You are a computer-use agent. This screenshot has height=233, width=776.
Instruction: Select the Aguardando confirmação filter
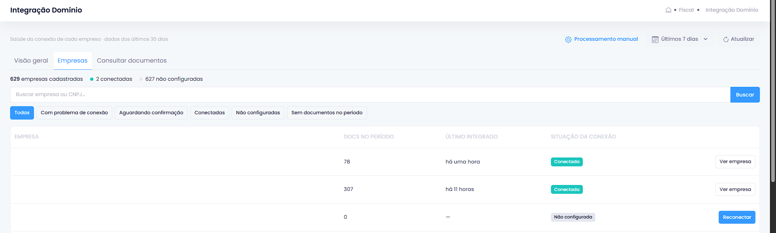coord(151,113)
